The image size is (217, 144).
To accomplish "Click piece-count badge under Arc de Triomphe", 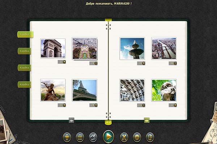I will (x=62, y=62).
